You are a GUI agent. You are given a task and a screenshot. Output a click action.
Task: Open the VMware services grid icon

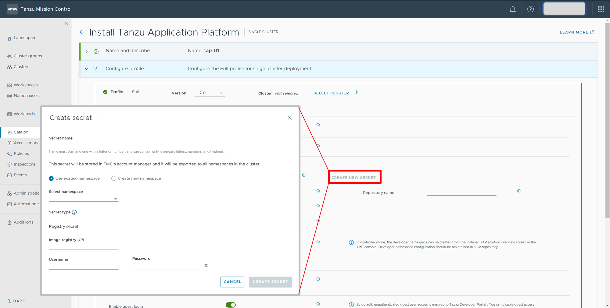[601, 9]
